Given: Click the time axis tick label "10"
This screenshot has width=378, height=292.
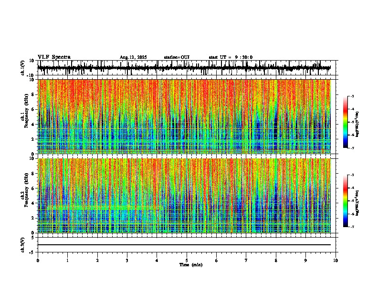Looking at the screenshot, I should (336, 261).
